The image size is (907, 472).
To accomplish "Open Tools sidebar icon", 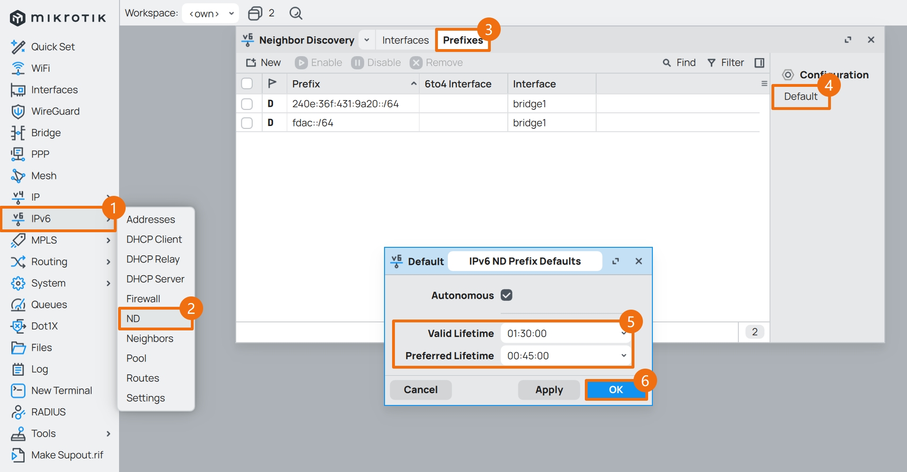I will [18, 434].
